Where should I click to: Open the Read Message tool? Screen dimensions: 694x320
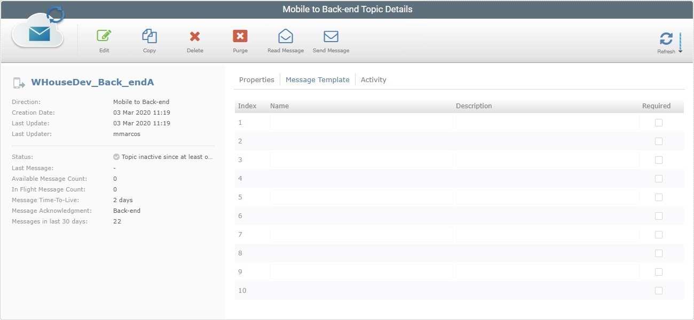[285, 36]
